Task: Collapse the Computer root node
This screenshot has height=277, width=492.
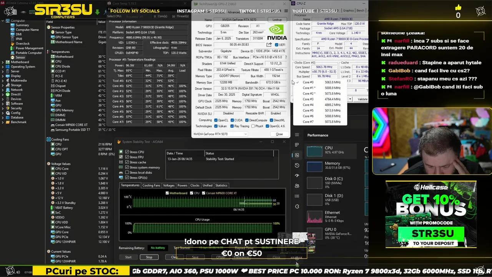Action: pyautogui.click(x=3, y=20)
